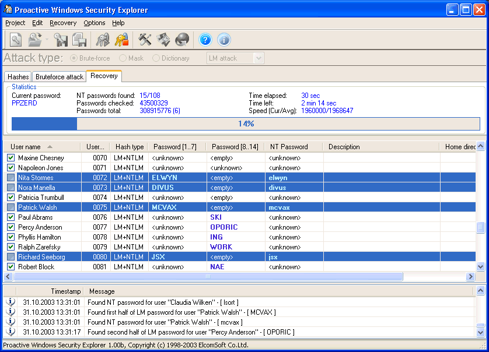Image resolution: width=489 pixels, height=352 pixels.
Task: Choose the Dictionary attack radio button
Action: [x=156, y=58]
